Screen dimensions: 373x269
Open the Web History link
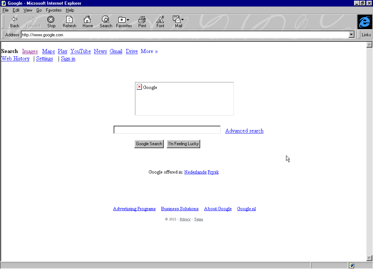(15, 58)
